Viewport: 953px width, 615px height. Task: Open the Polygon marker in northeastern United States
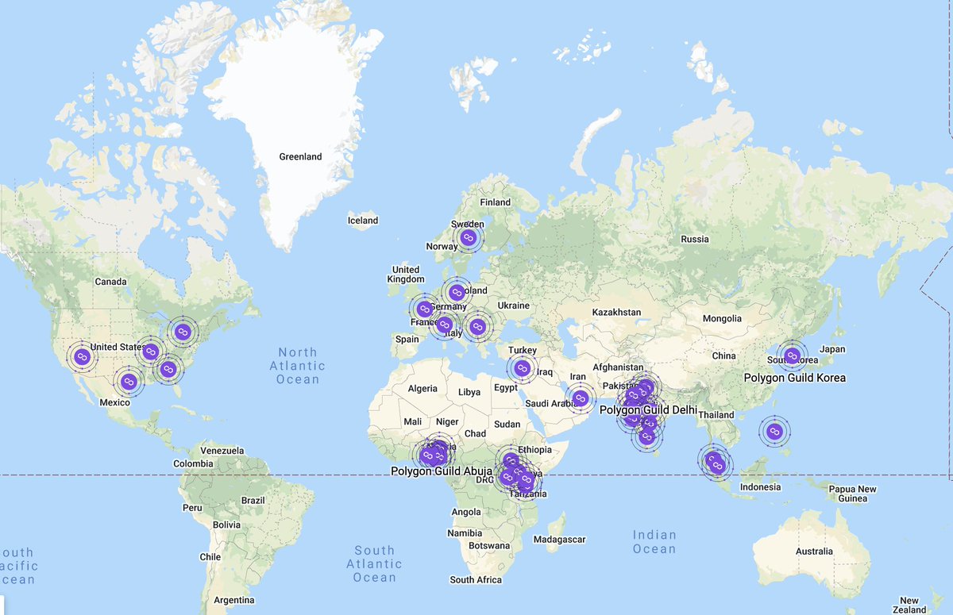coord(183,332)
